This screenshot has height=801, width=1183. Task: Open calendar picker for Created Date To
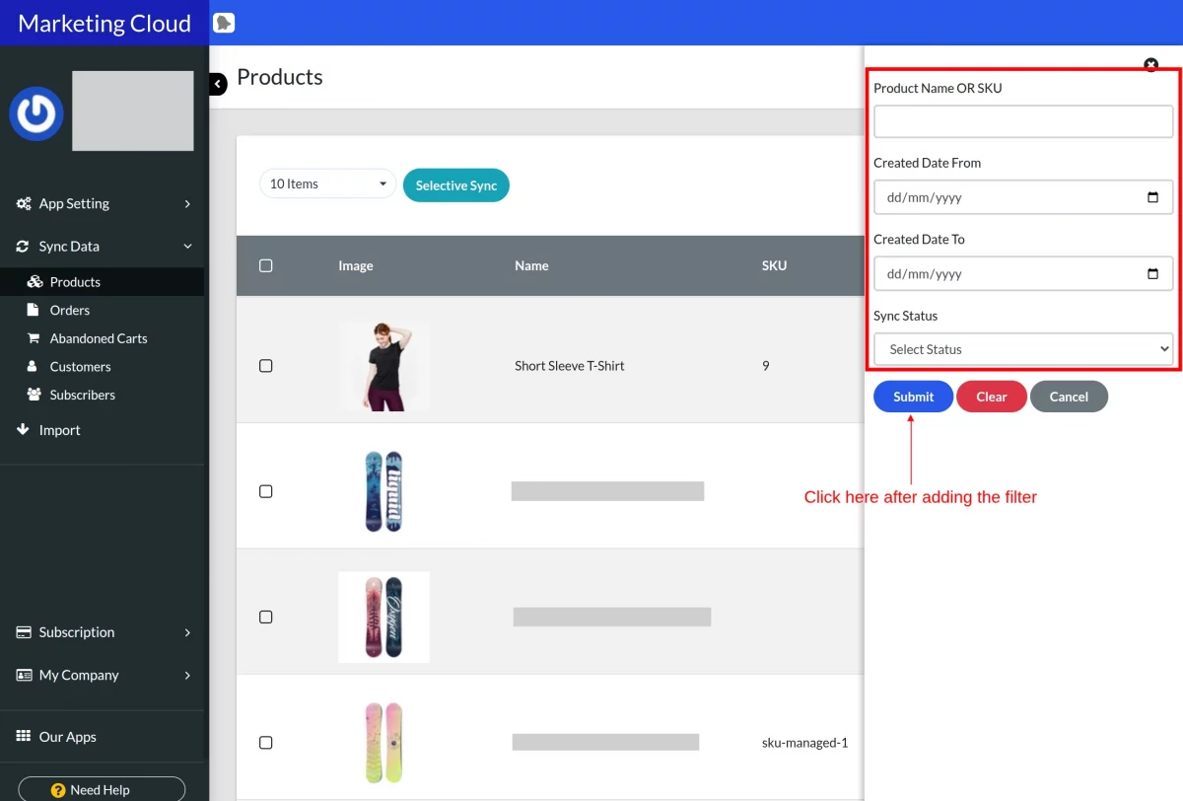point(1152,274)
